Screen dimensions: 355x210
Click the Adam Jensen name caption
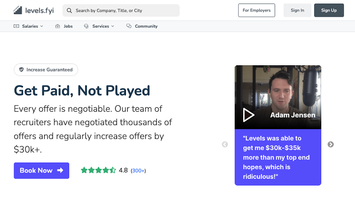[x=293, y=115]
